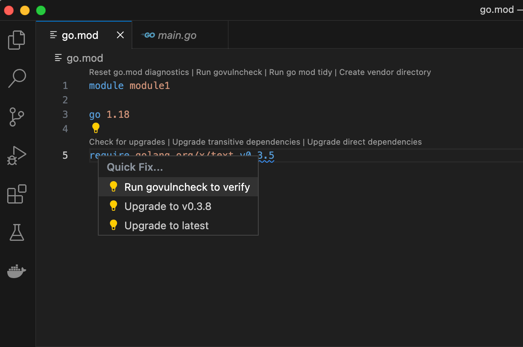This screenshot has height=347, width=523.
Task: Open the Extensions panel
Action: click(16, 194)
